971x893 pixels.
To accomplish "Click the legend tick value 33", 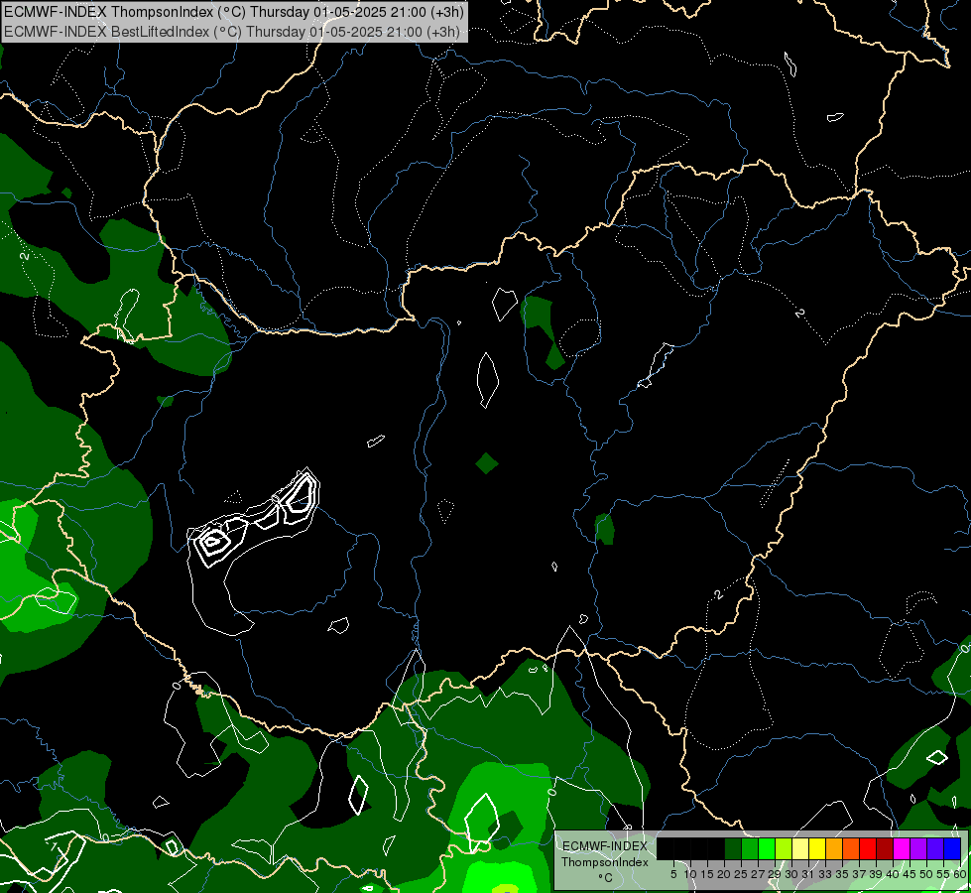I will (825, 874).
